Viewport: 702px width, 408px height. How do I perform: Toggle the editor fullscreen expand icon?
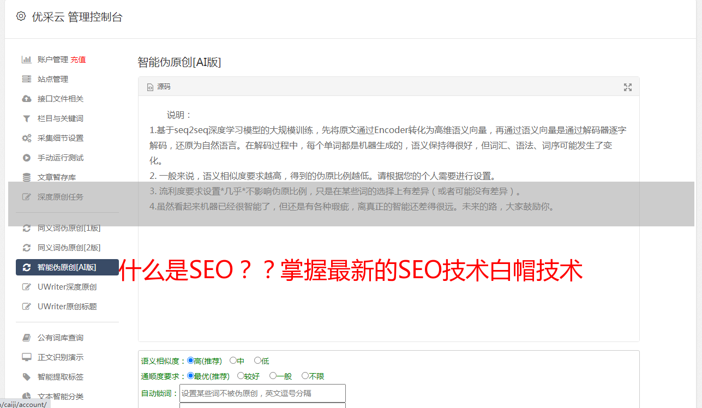628,87
